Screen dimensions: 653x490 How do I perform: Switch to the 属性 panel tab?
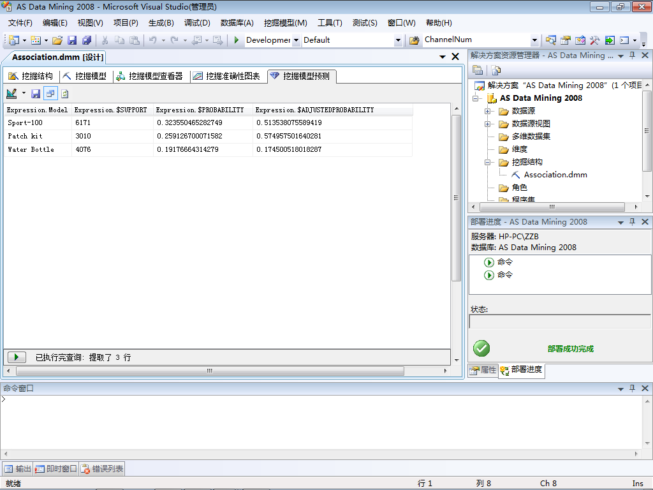[483, 370]
